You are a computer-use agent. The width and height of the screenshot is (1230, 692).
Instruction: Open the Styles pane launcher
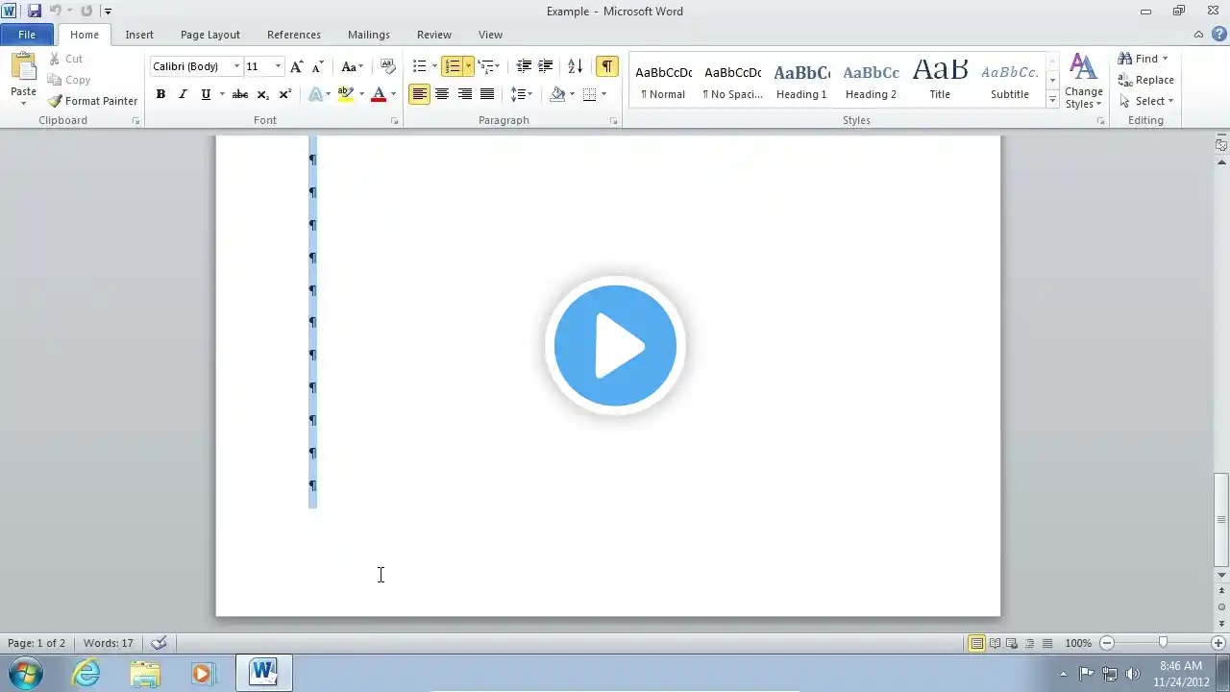click(x=1101, y=121)
